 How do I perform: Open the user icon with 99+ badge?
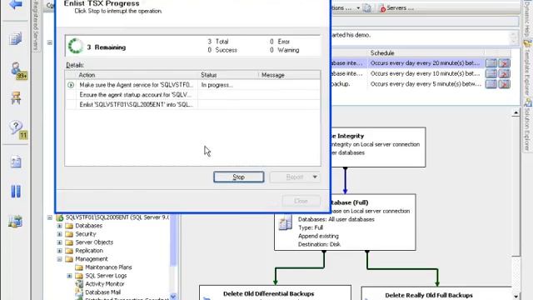click(17, 70)
